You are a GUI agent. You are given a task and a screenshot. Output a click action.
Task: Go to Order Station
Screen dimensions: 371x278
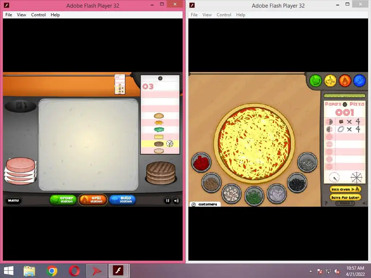click(x=63, y=200)
